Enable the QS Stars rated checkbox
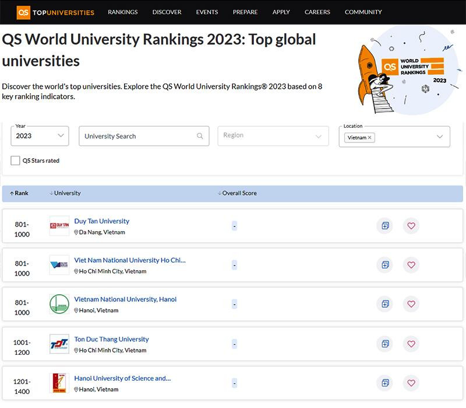This screenshot has height=408, width=466. [x=16, y=161]
